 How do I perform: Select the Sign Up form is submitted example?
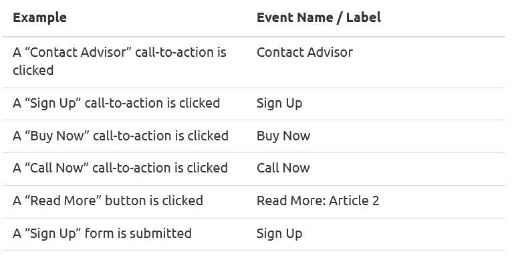pyautogui.click(x=102, y=233)
